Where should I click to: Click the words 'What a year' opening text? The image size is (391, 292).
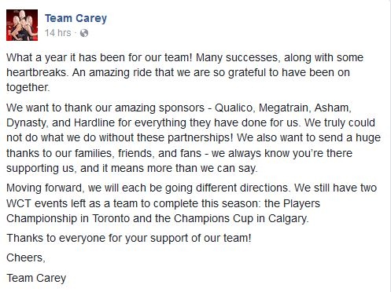37,58
